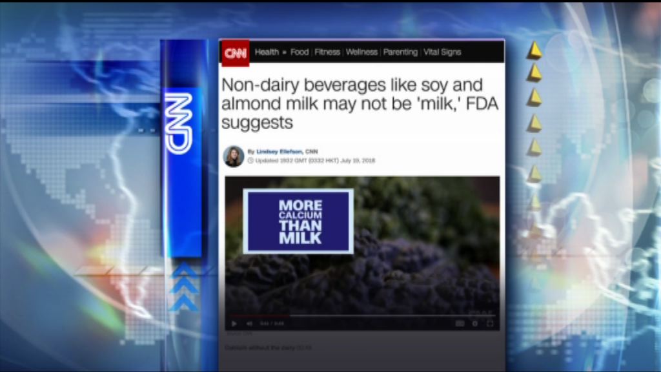Mute the video volume speaker icon
This screenshot has height=372, width=661.
click(250, 324)
